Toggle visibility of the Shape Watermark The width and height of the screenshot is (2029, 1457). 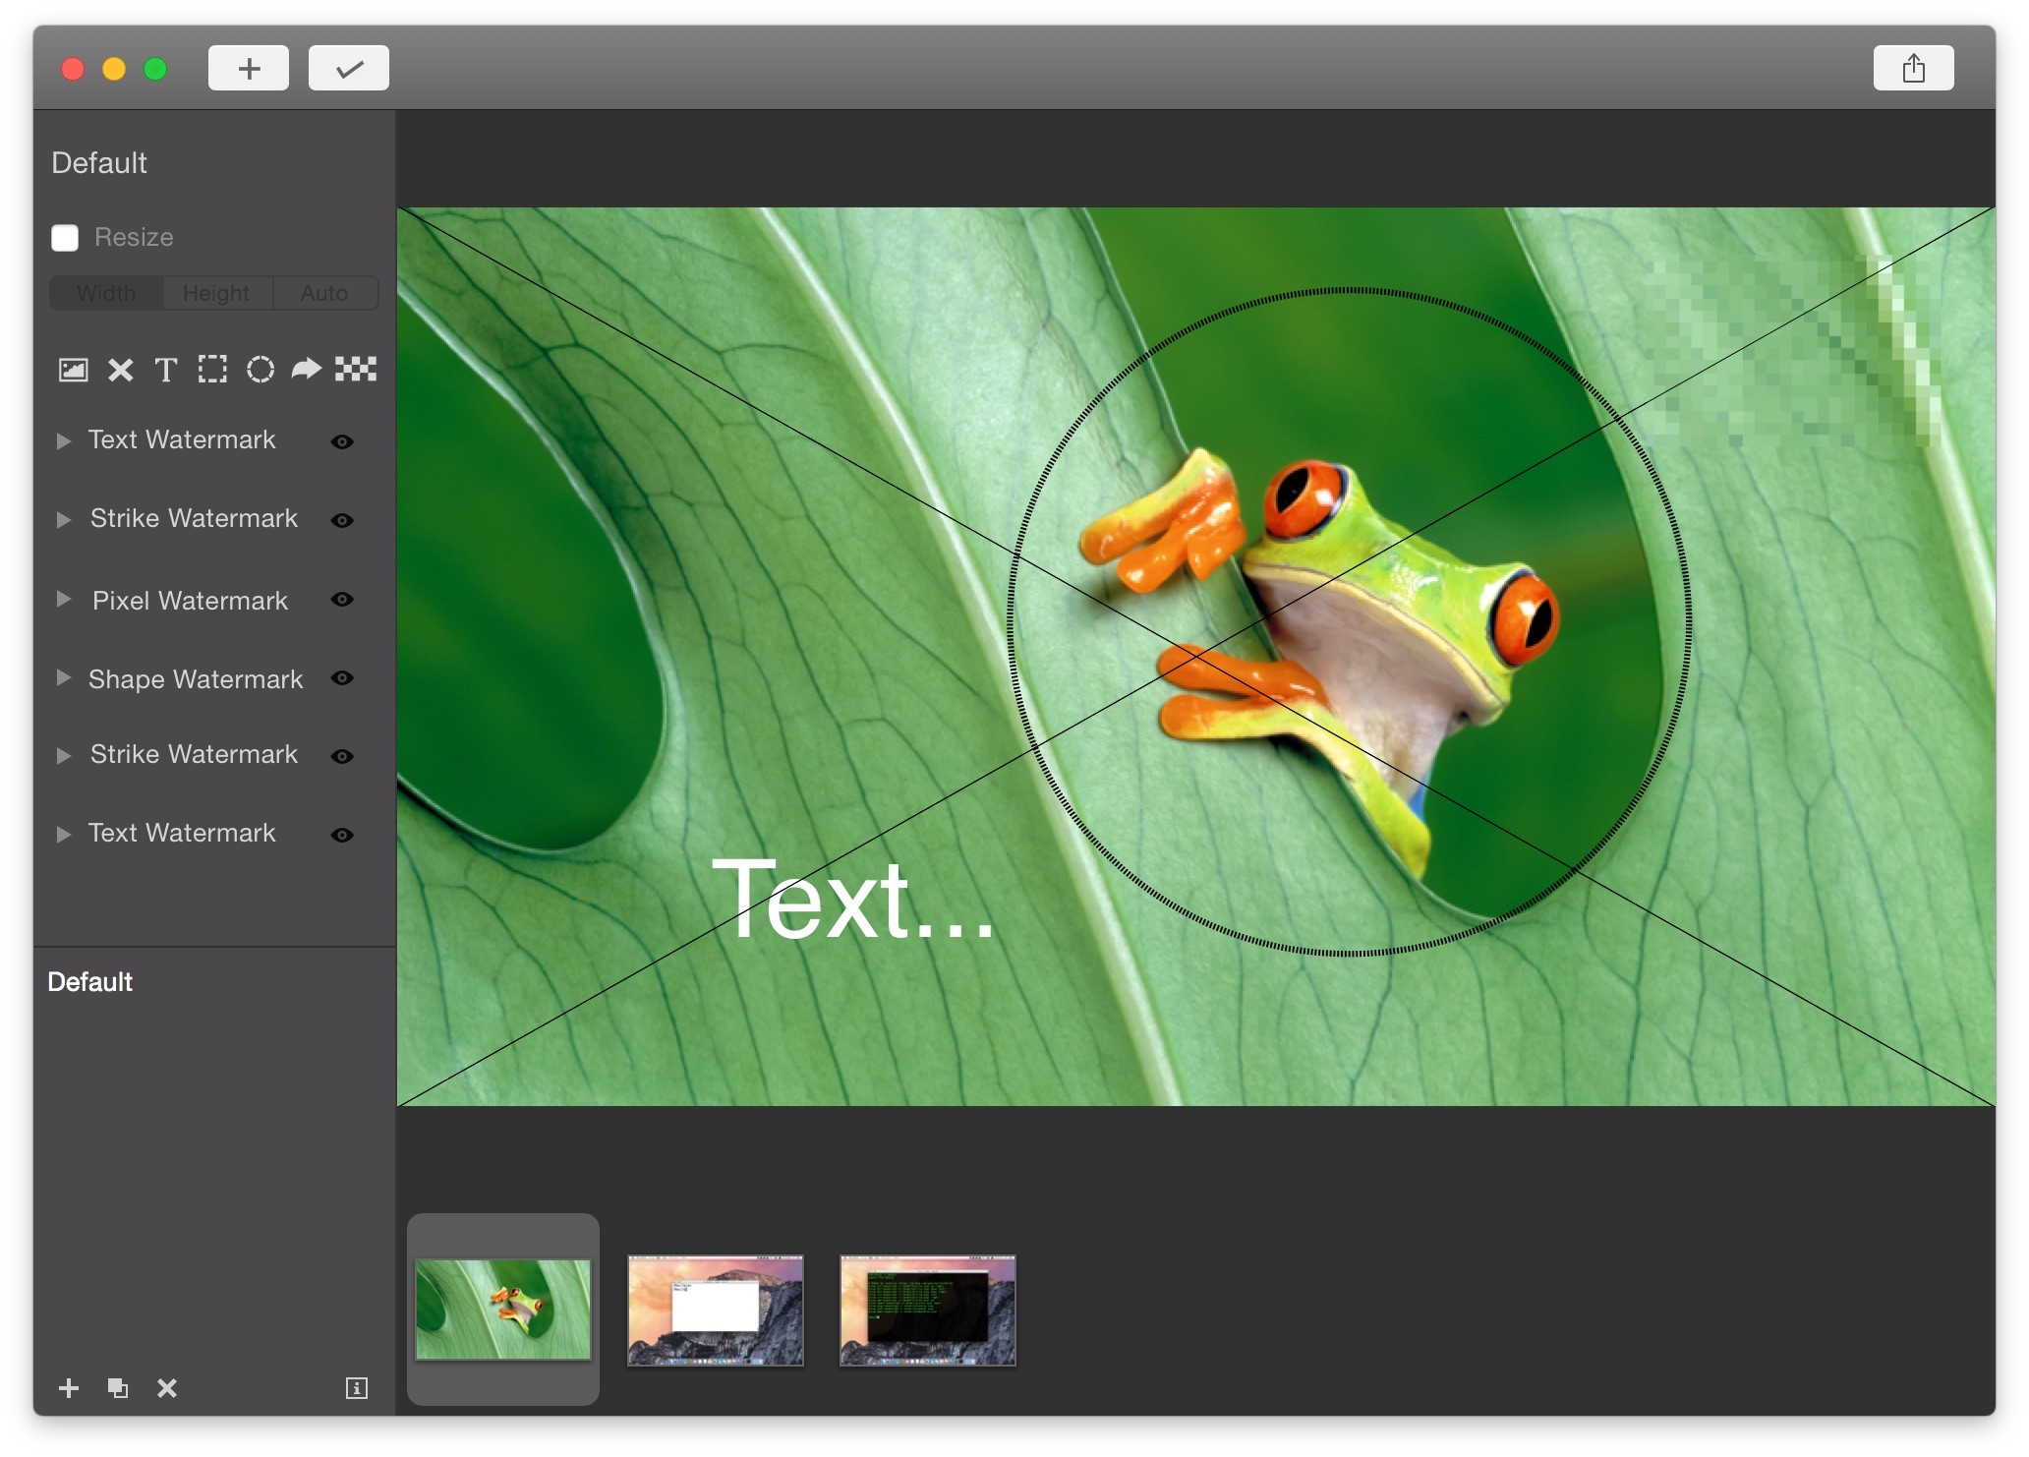[342, 678]
